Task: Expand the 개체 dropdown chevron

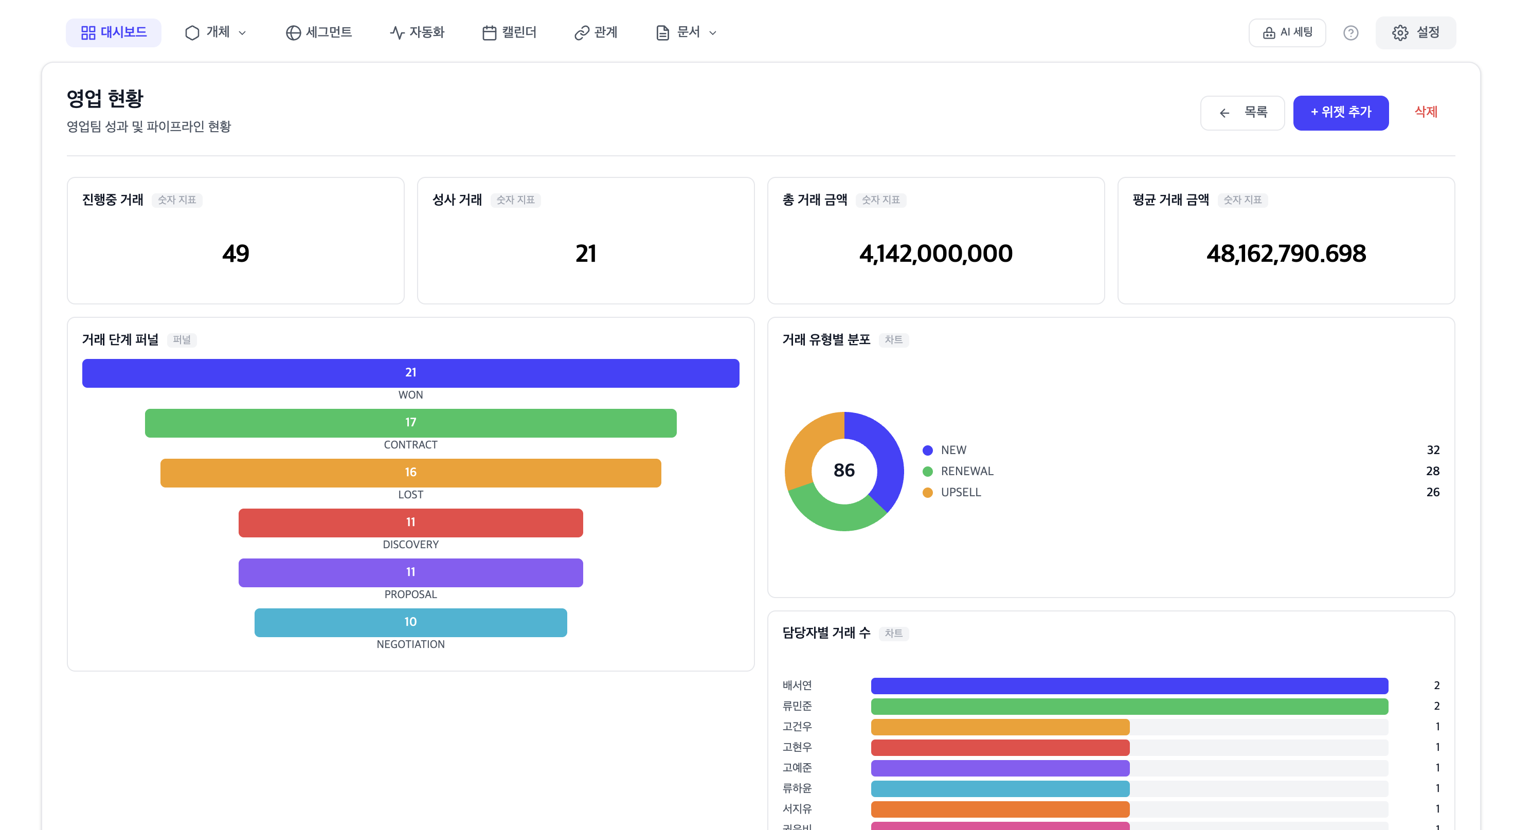Action: 242,33
